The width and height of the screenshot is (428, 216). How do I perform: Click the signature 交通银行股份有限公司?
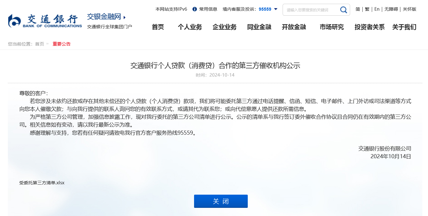[x=385, y=148]
